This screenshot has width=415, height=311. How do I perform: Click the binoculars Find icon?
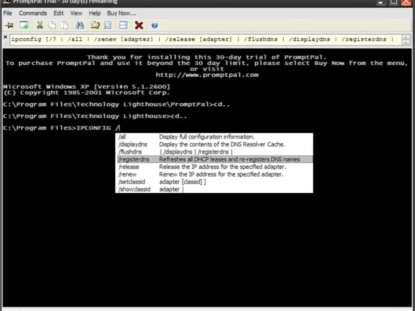click(79, 25)
